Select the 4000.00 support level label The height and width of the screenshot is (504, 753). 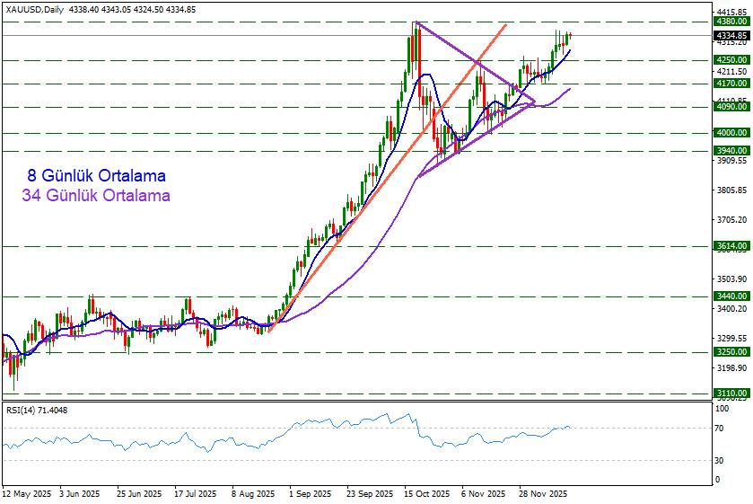click(x=731, y=133)
